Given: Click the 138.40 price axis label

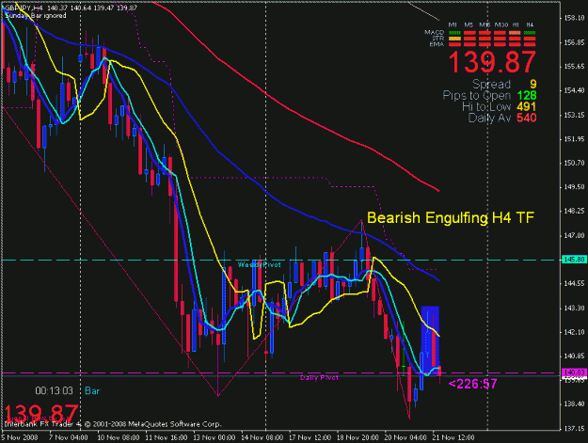Looking at the screenshot, I should 574,404.
